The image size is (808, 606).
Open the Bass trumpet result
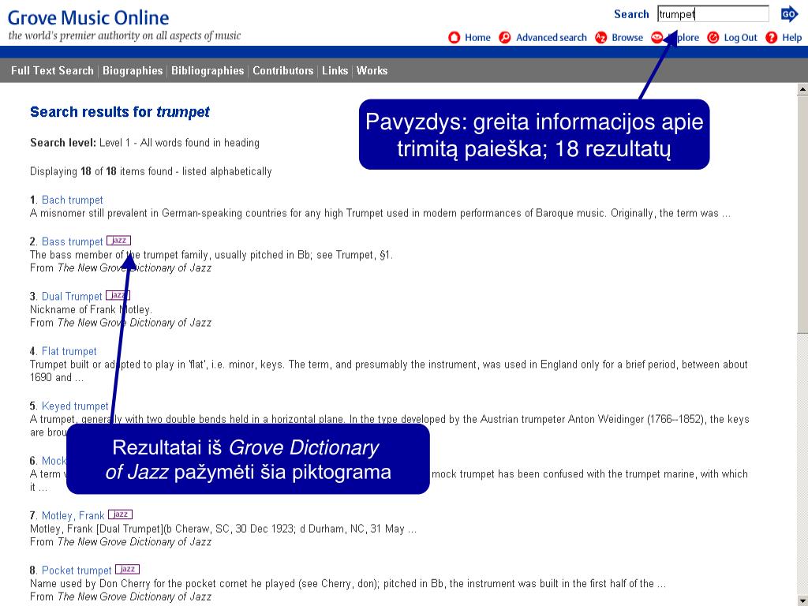pyautogui.click(x=72, y=241)
